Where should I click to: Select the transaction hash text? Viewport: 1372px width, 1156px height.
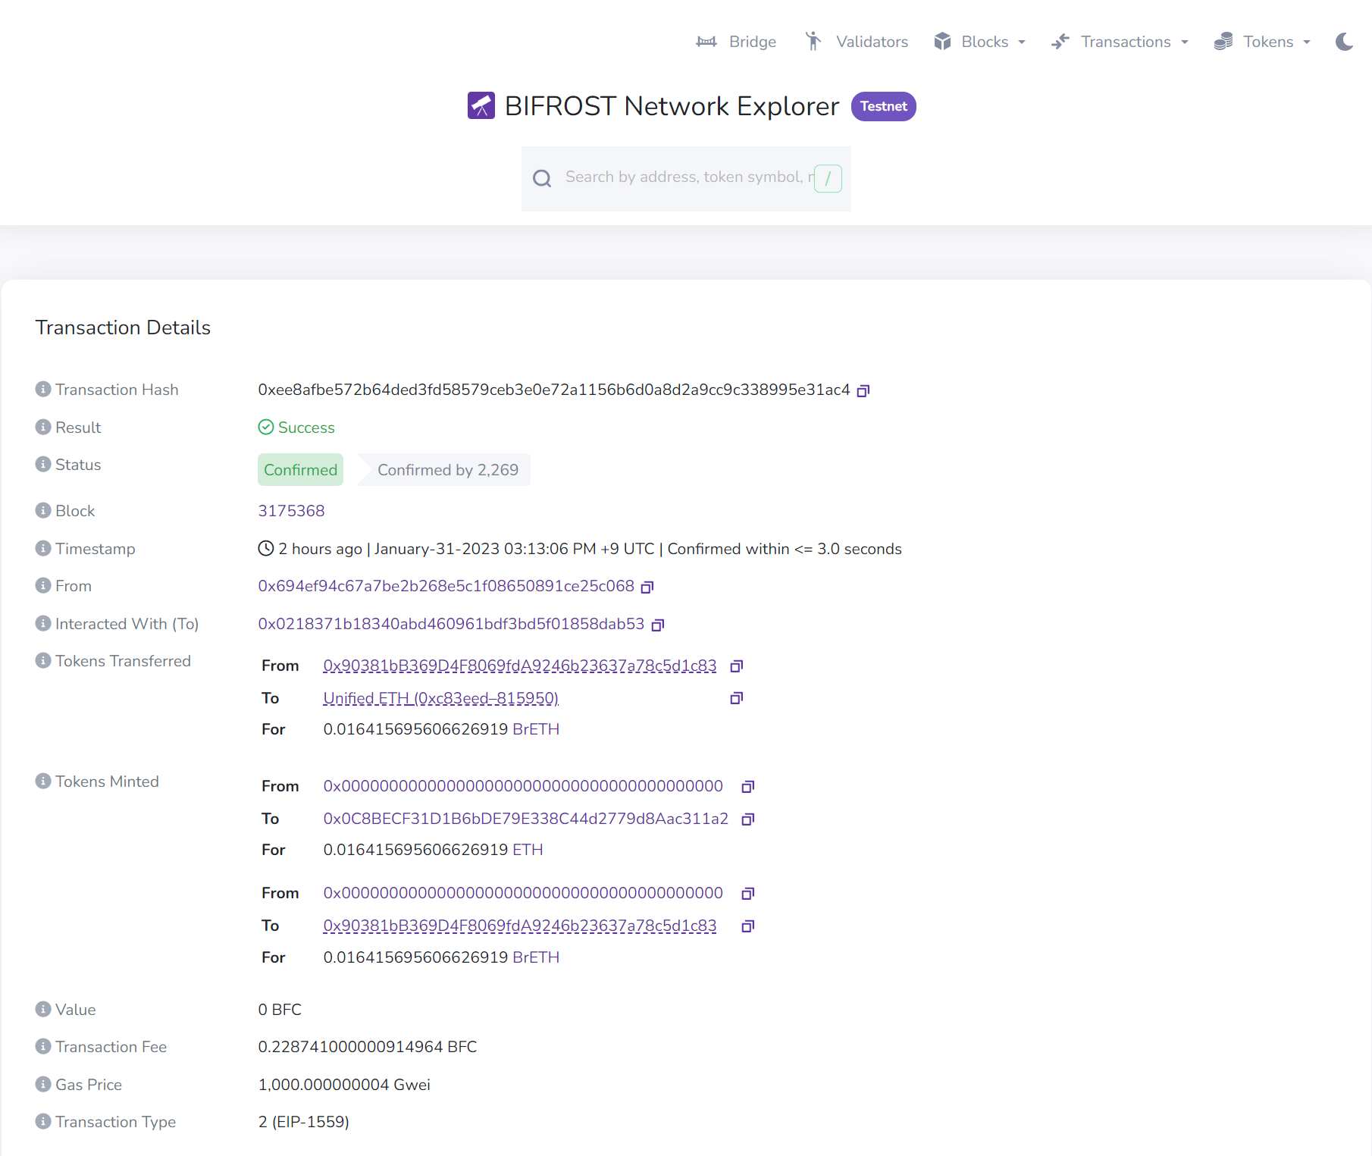(x=554, y=390)
